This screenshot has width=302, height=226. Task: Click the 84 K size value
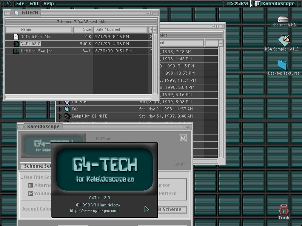tap(87, 51)
